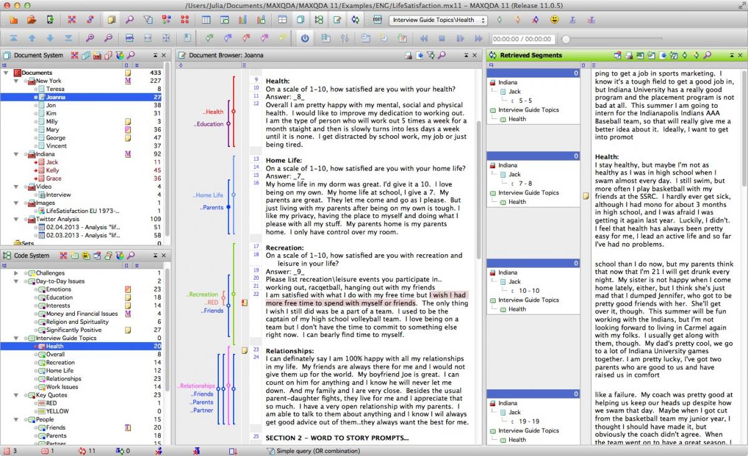Screen dimensions: 748x456
Task: Click the Open Project folder icon
Action: pyautogui.click(x=31, y=19)
